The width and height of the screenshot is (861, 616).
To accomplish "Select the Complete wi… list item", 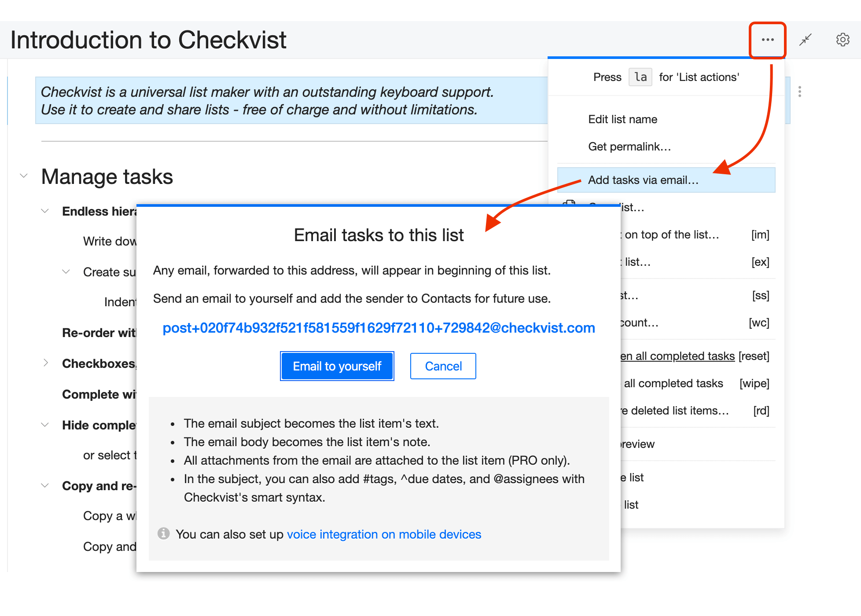I will (x=99, y=394).
